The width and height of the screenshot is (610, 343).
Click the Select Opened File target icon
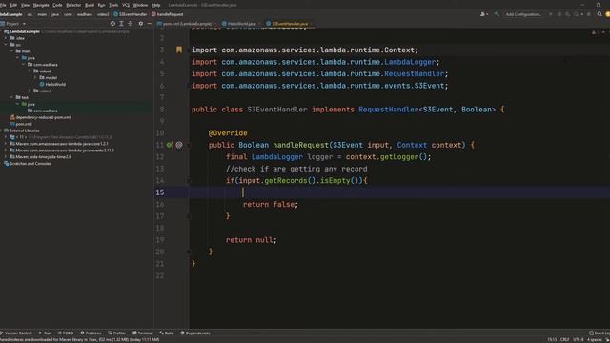pos(112,24)
